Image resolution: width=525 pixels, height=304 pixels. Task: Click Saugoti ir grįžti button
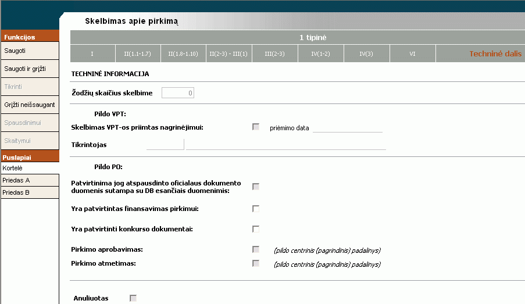click(x=30, y=69)
